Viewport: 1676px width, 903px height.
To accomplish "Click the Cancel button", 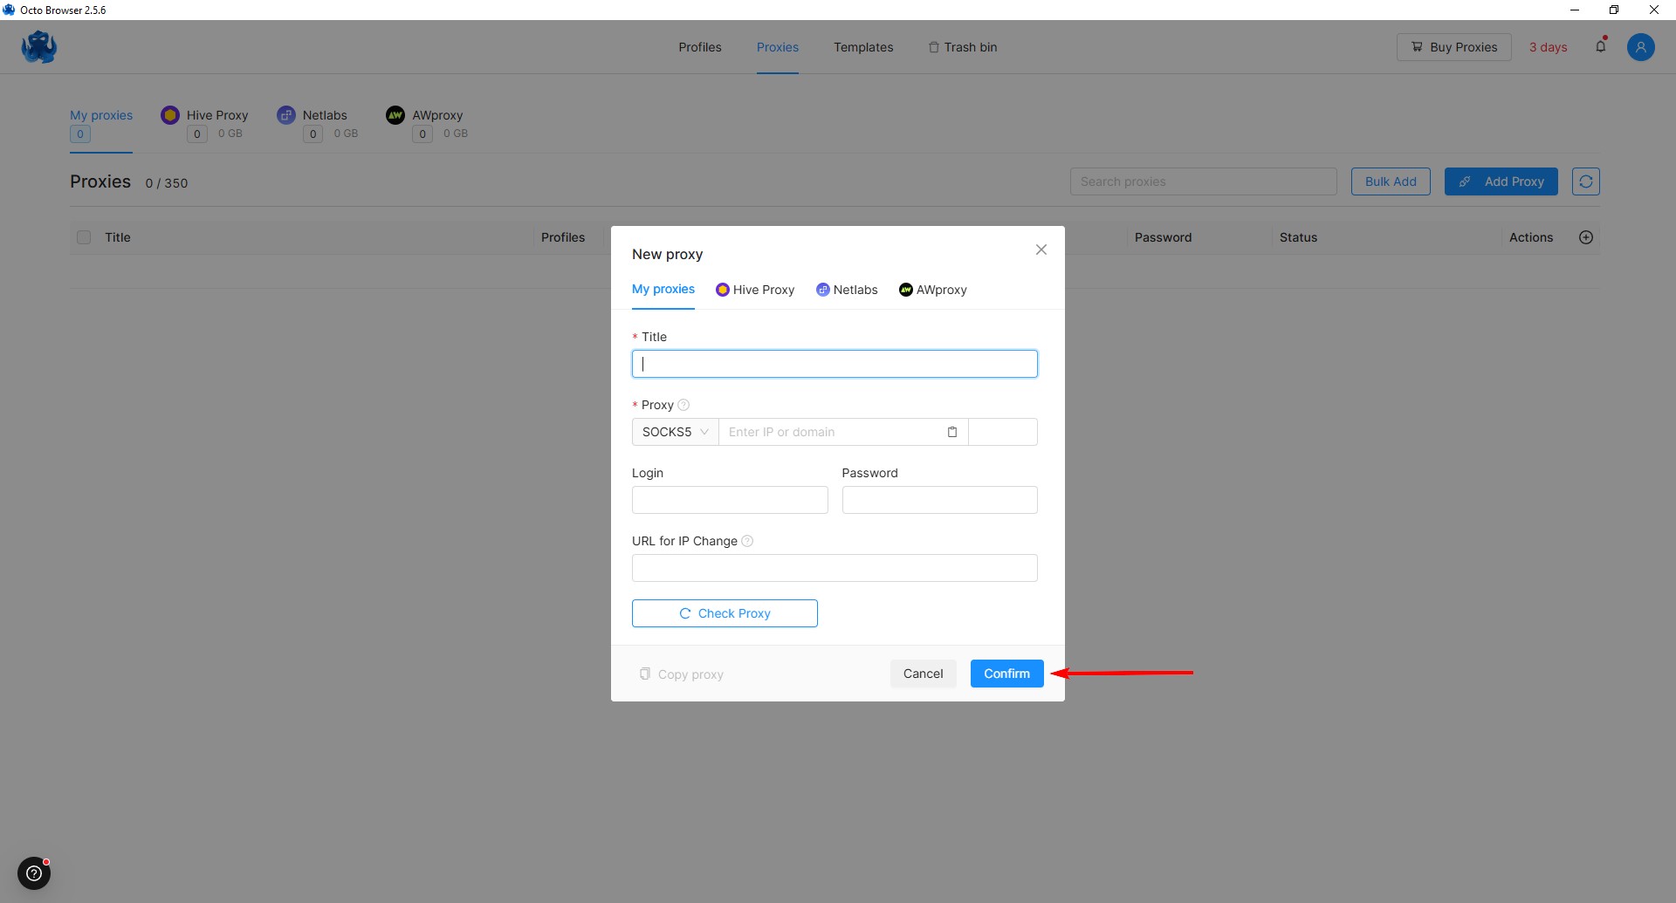I will click(x=923, y=674).
